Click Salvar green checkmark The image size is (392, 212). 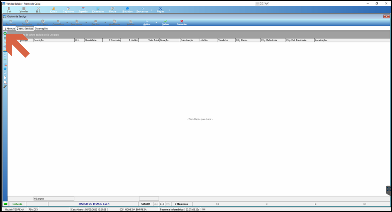coord(166,23)
